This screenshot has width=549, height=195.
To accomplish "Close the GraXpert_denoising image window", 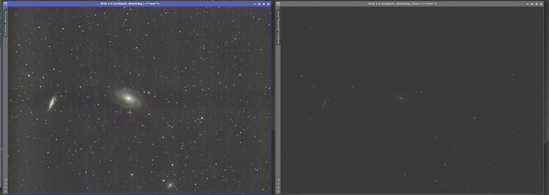I will [x=268, y=4].
